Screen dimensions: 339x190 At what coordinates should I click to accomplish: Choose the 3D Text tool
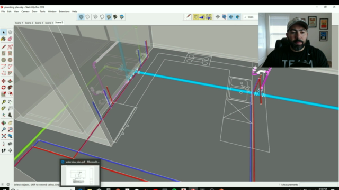[10, 115]
